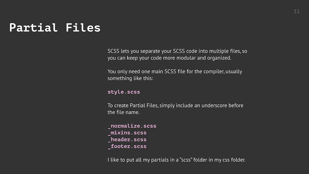Select the style.scss filename

tap(124, 92)
